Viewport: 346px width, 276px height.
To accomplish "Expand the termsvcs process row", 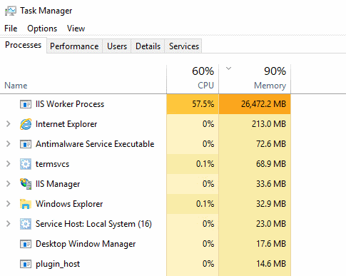I will [9, 164].
